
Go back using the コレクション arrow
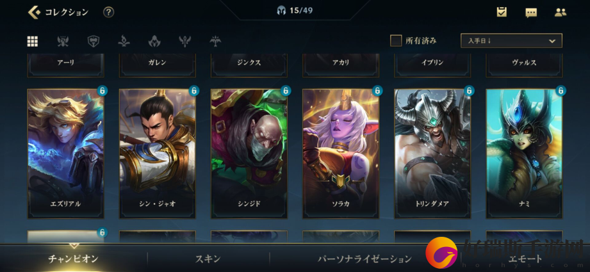coord(33,12)
